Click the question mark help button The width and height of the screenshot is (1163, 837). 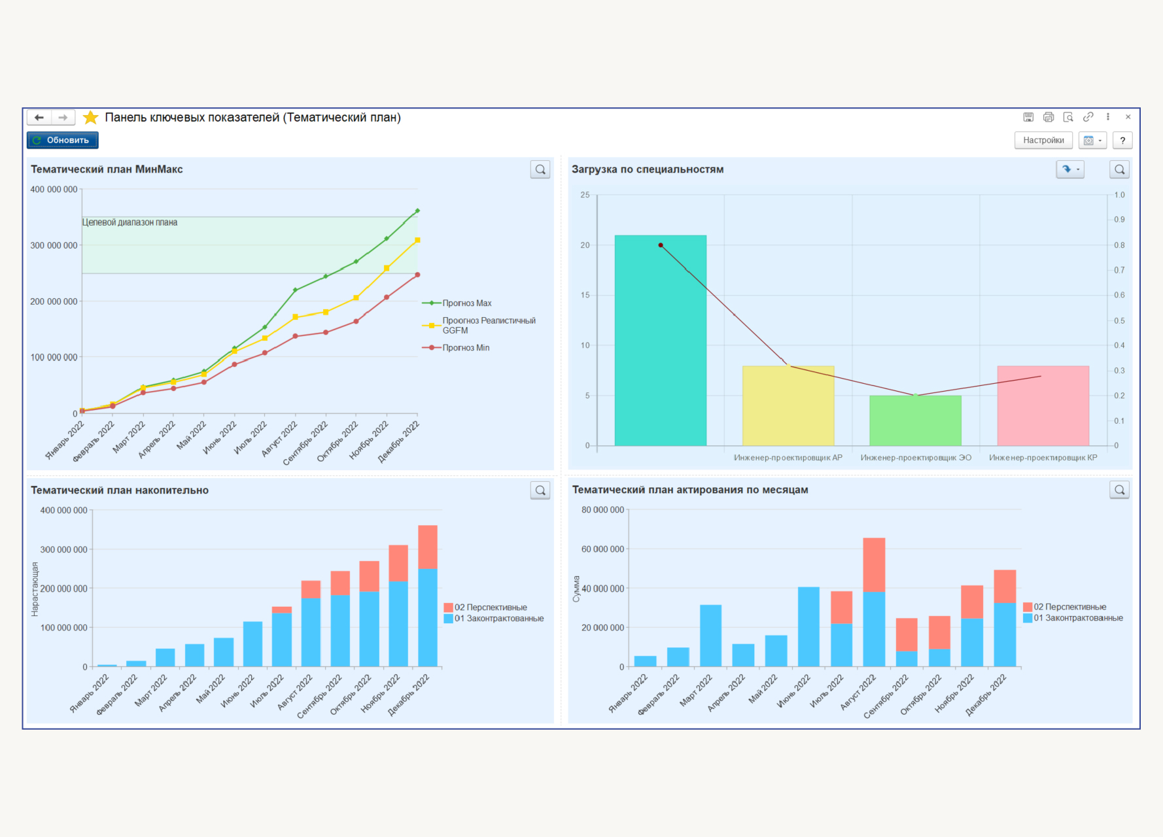coord(1122,141)
